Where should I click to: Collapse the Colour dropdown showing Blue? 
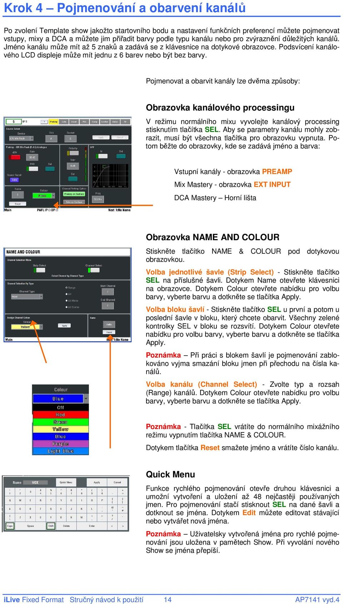coord(60,398)
